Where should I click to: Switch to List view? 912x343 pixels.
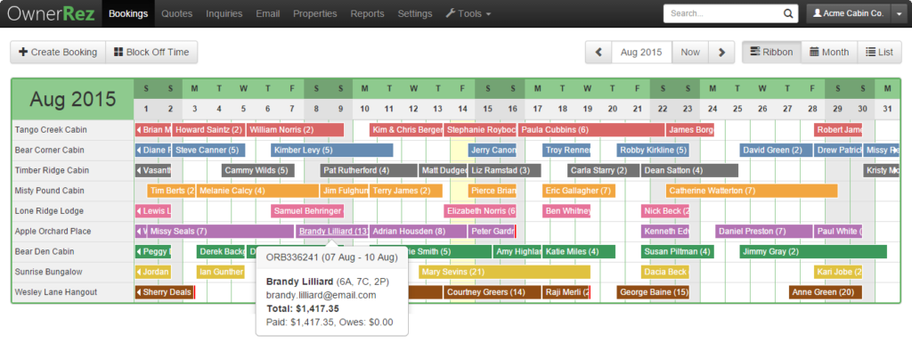pos(879,53)
